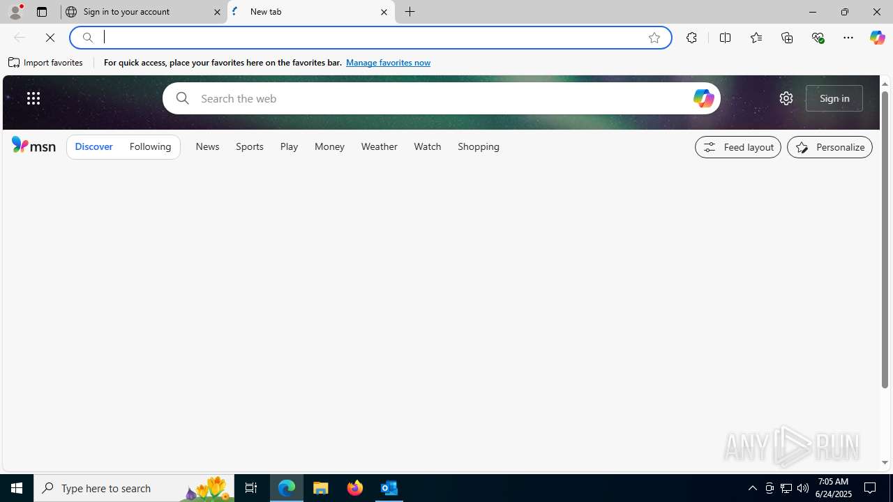Open the Windows Start menu
893x502 pixels.
point(17,488)
